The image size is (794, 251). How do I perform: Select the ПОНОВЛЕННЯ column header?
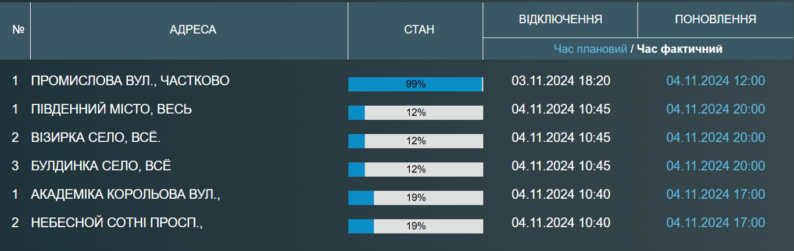[x=715, y=19]
